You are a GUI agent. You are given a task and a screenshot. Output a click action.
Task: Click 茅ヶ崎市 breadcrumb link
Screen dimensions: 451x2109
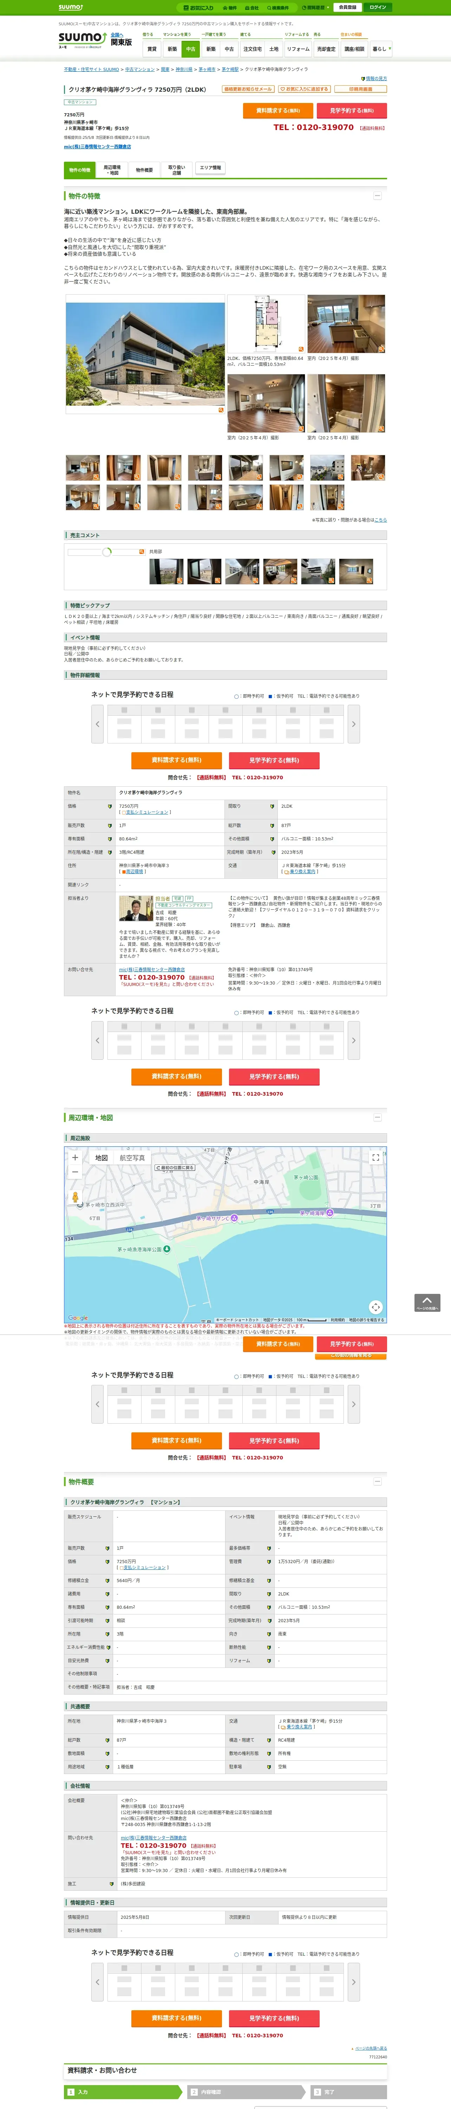click(x=207, y=70)
